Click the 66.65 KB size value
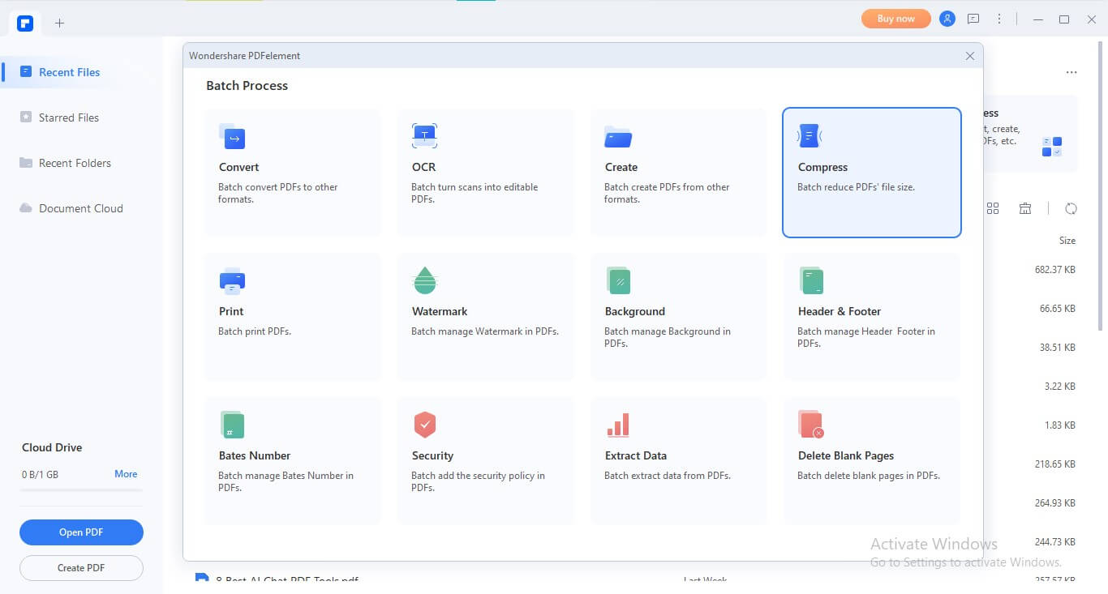Screen dimensions: 1108x594 pyautogui.click(x=1058, y=309)
